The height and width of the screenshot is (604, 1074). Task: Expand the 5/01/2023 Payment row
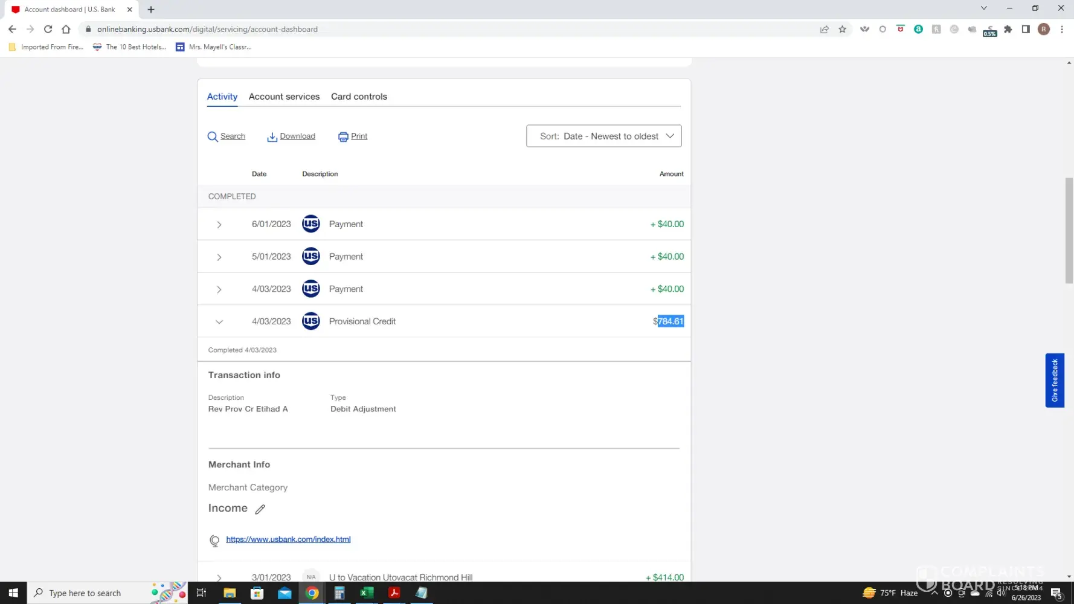(219, 257)
